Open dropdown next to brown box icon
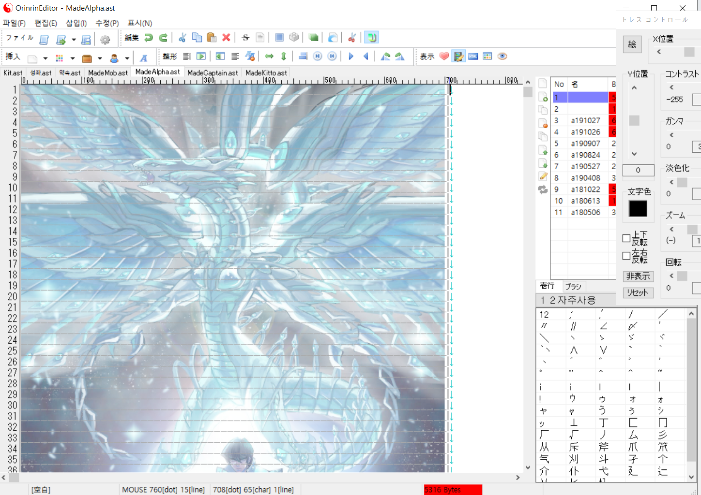This screenshot has width=701, height=495. click(x=100, y=58)
